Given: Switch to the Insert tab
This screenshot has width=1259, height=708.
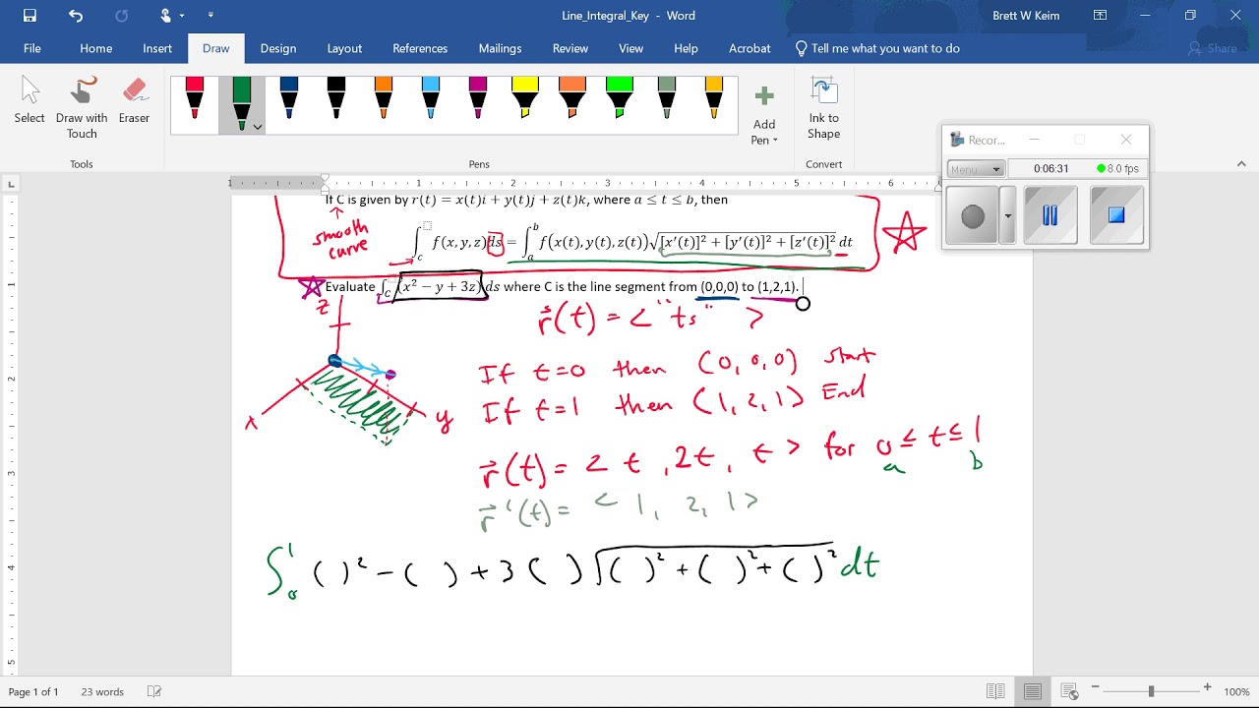Looking at the screenshot, I should click(157, 48).
